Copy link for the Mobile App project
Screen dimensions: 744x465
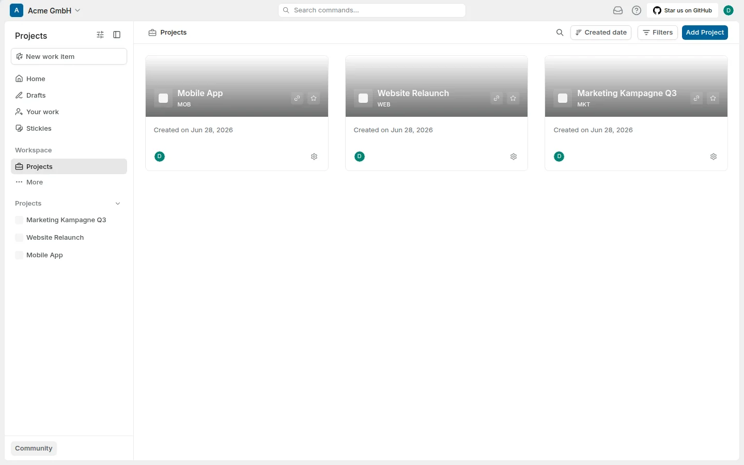297,98
